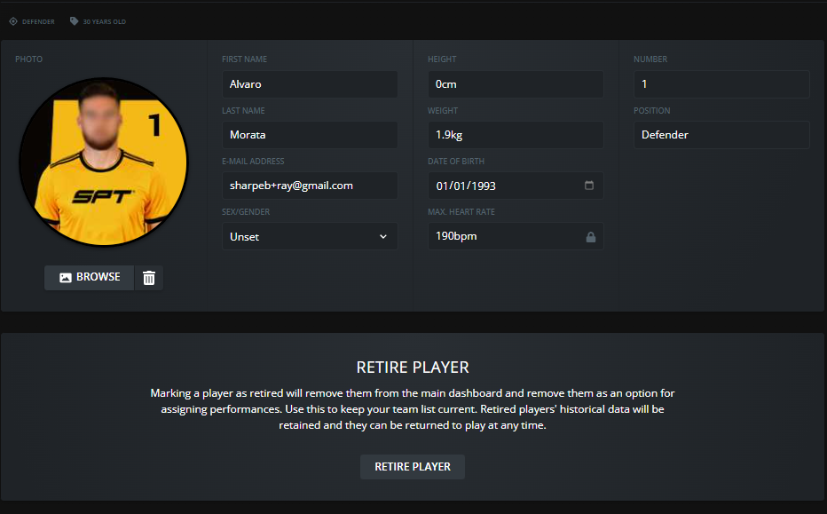This screenshot has width=827, height=514.
Task: Click the age tag icon
Action: pos(74,21)
